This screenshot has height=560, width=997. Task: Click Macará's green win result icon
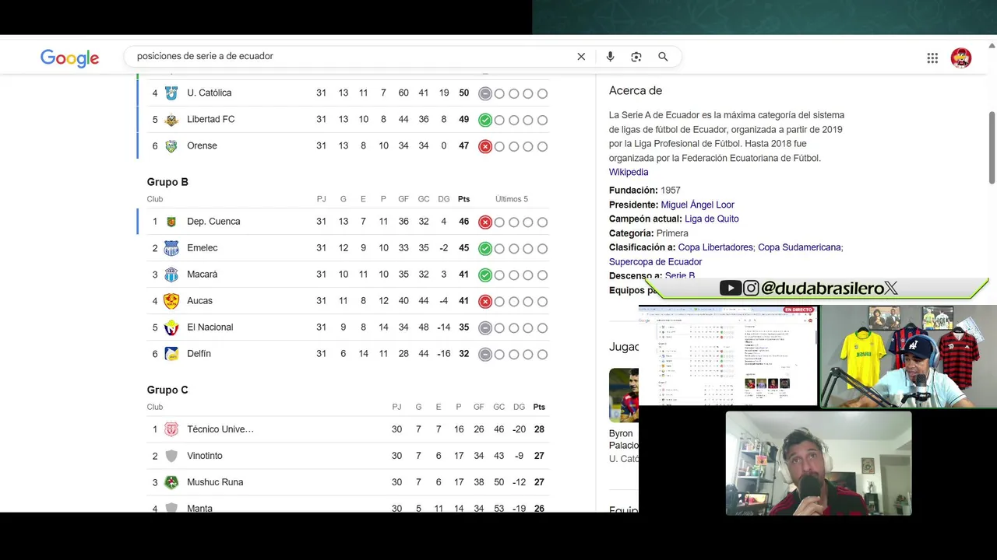[x=485, y=275]
